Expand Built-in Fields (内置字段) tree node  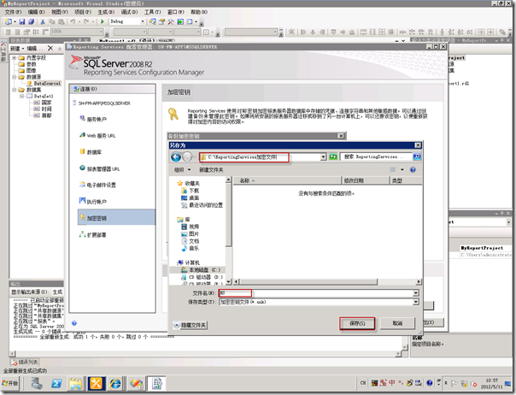coord(15,57)
